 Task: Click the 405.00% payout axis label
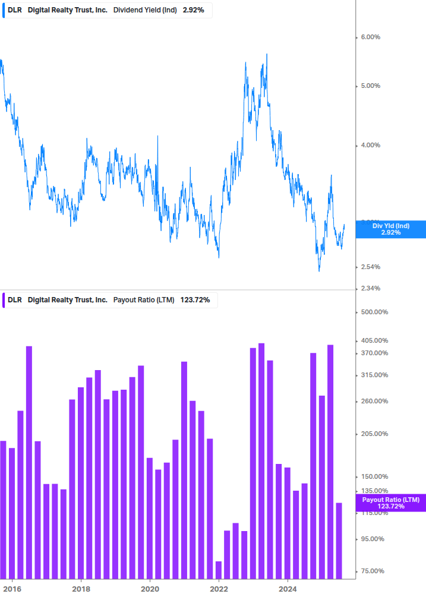click(374, 341)
